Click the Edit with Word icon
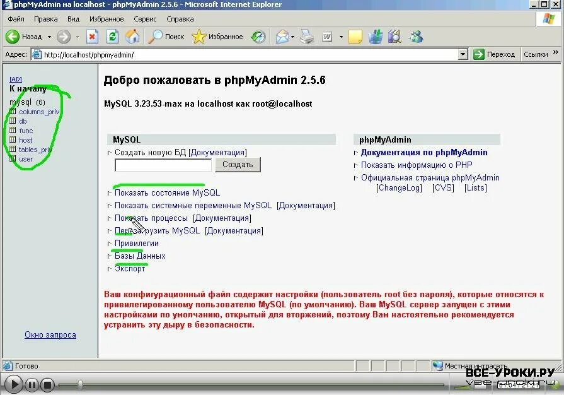Image resolution: width=564 pixels, height=395 pixels. [x=327, y=37]
